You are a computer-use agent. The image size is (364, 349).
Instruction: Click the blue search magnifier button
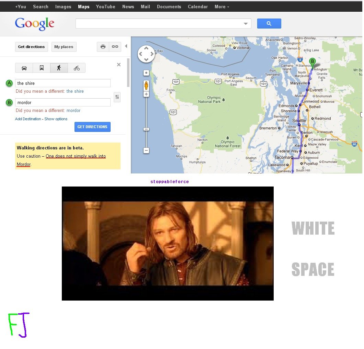click(x=269, y=23)
